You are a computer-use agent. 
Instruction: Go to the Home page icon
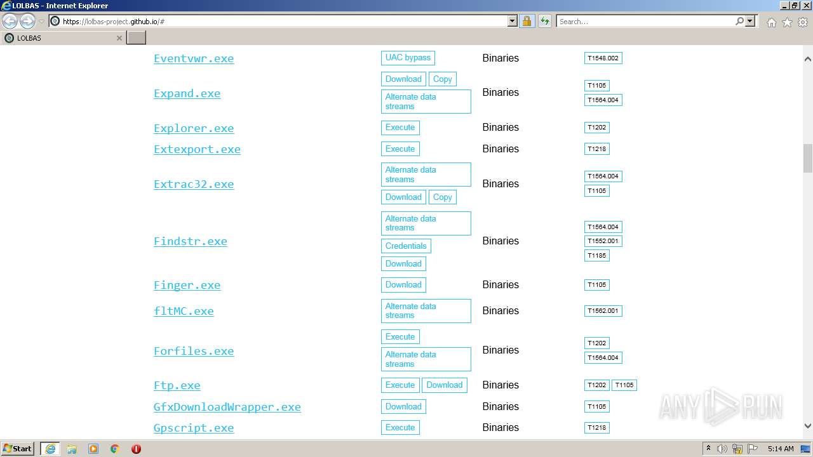771,22
